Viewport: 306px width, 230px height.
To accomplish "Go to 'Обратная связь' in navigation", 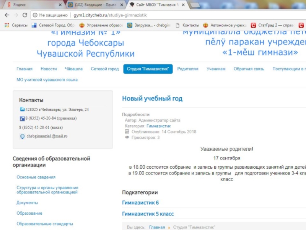I will 249,69.
